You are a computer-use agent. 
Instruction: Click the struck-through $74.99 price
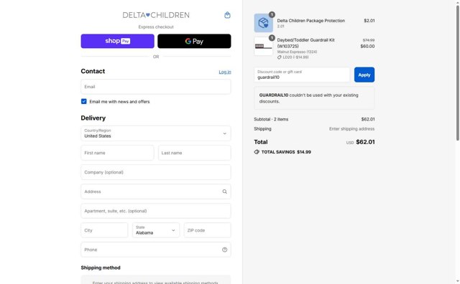(369, 40)
